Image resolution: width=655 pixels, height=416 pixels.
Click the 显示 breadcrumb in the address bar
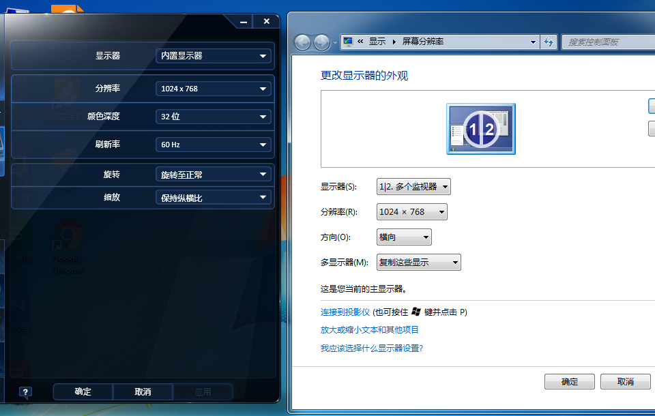pyautogui.click(x=377, y=42)
